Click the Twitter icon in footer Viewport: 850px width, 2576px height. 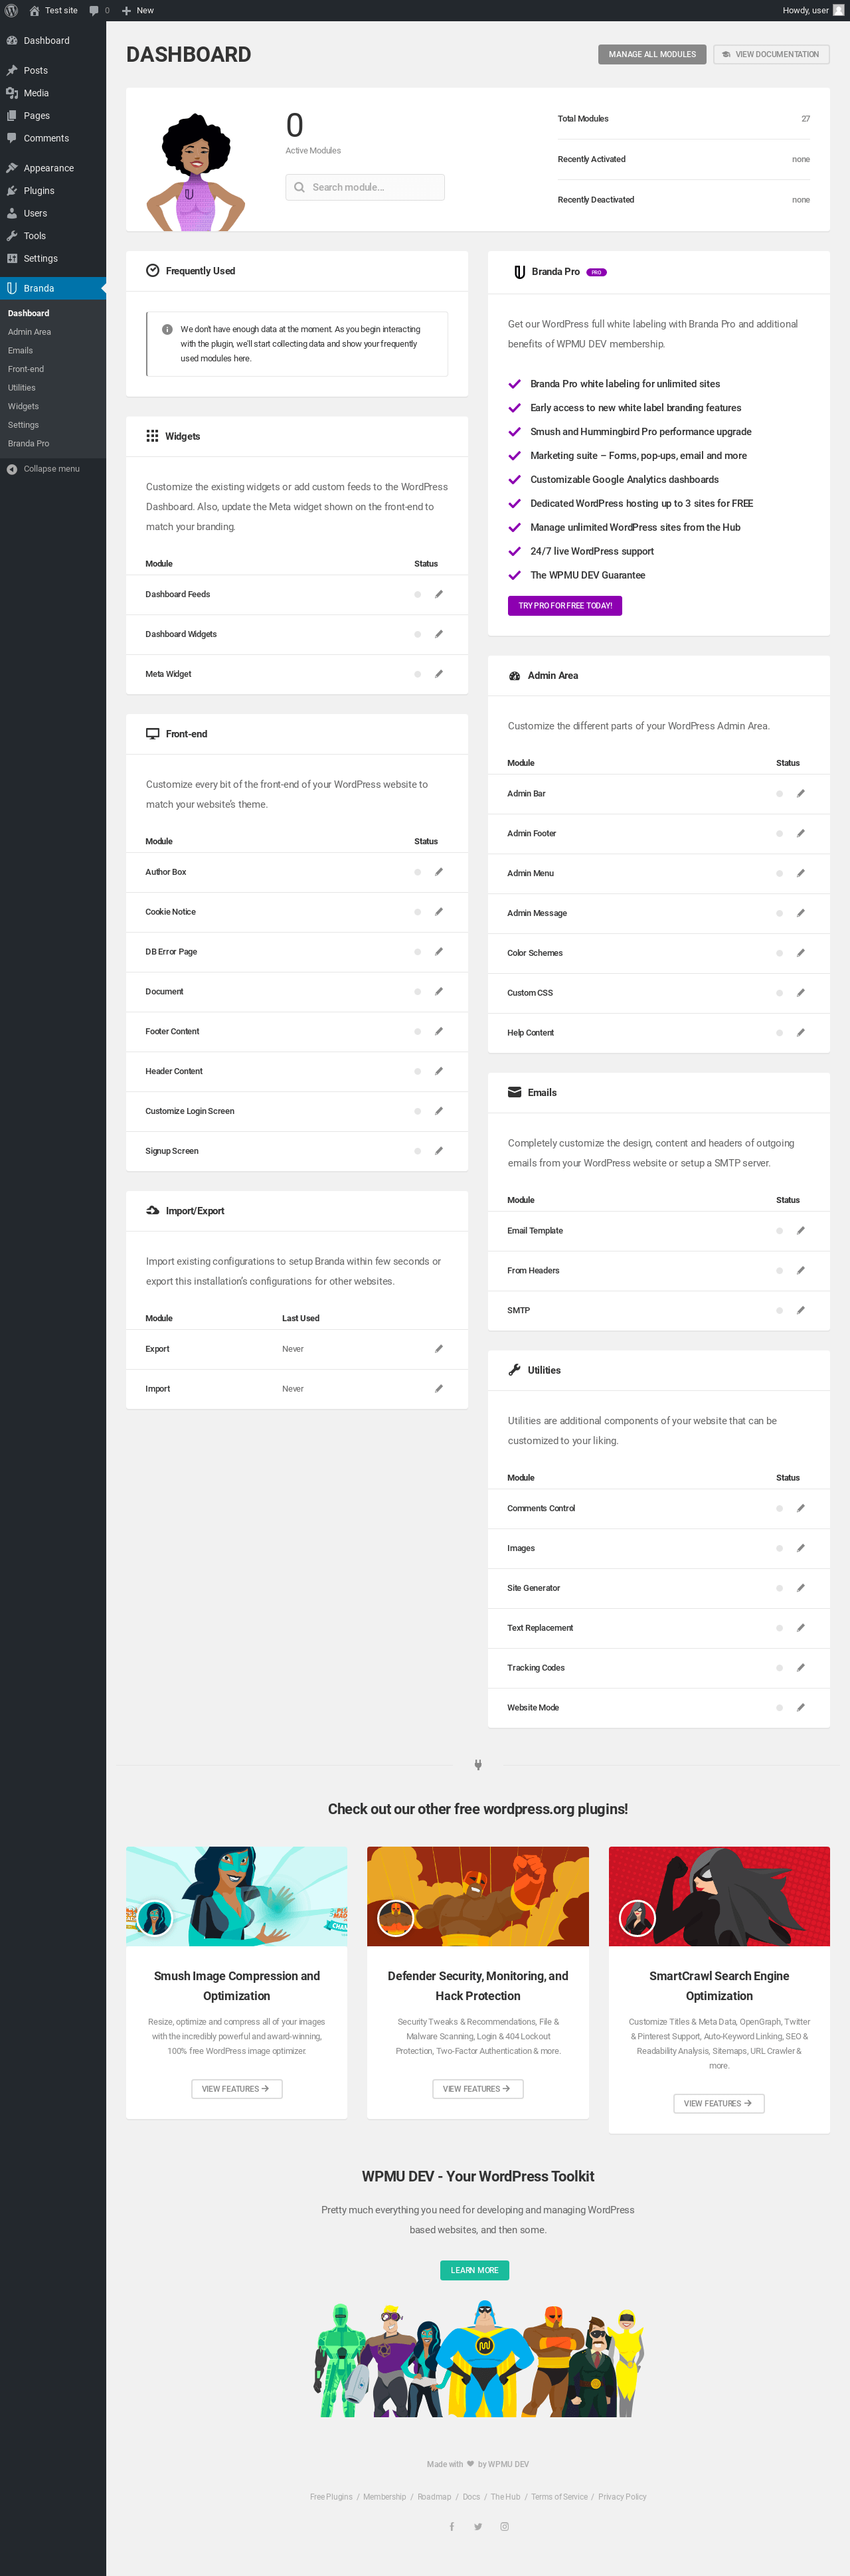[478, 2526]
